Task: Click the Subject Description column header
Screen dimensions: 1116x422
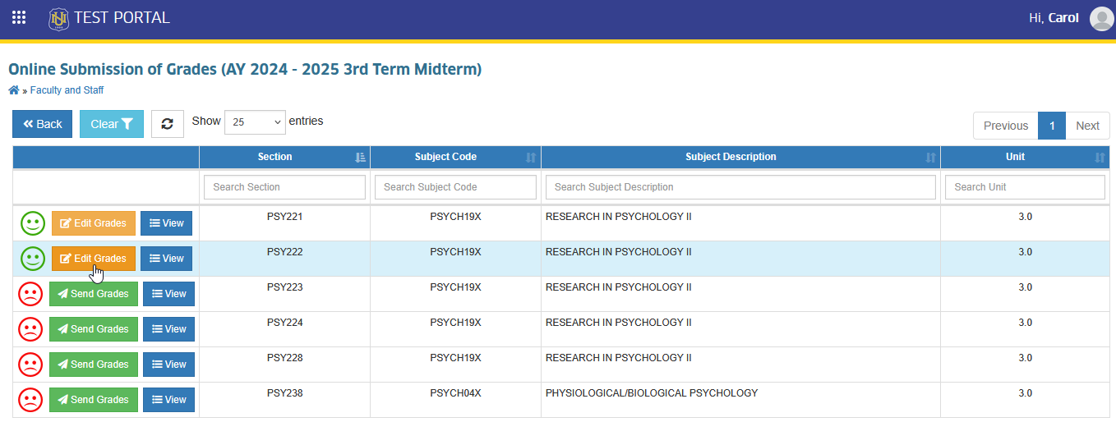Action: click(x=740, y=158)
